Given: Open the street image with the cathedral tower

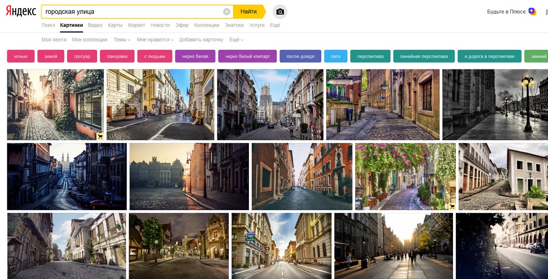Looking at the screenshot, I should [x=270, y=105].
